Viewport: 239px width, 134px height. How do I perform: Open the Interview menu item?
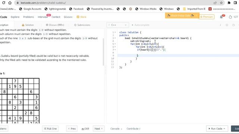click(43, 17)
